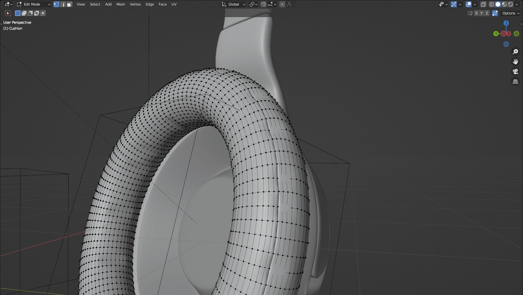This screenshot has height=295, width=523.
Task: Expand the shading options dropdown
Action: 517,4
